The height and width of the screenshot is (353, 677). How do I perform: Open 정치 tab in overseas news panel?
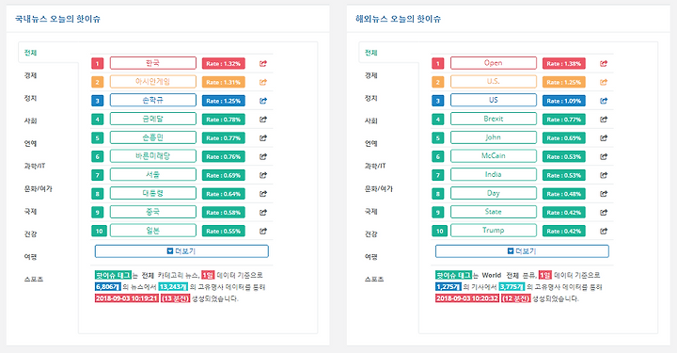pos(370,98)
